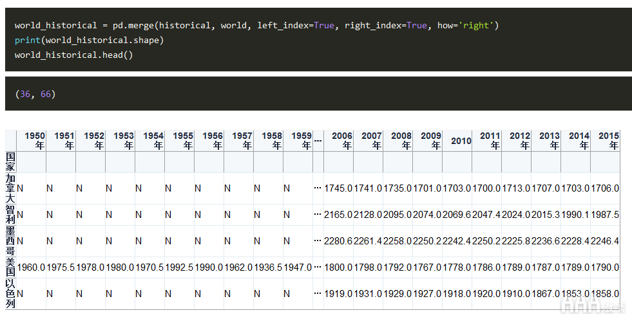Select 1706.0 in the 加拿大 row
Image resolution: width=632 pixels, height=317 pixels.
tap(605, 188)
